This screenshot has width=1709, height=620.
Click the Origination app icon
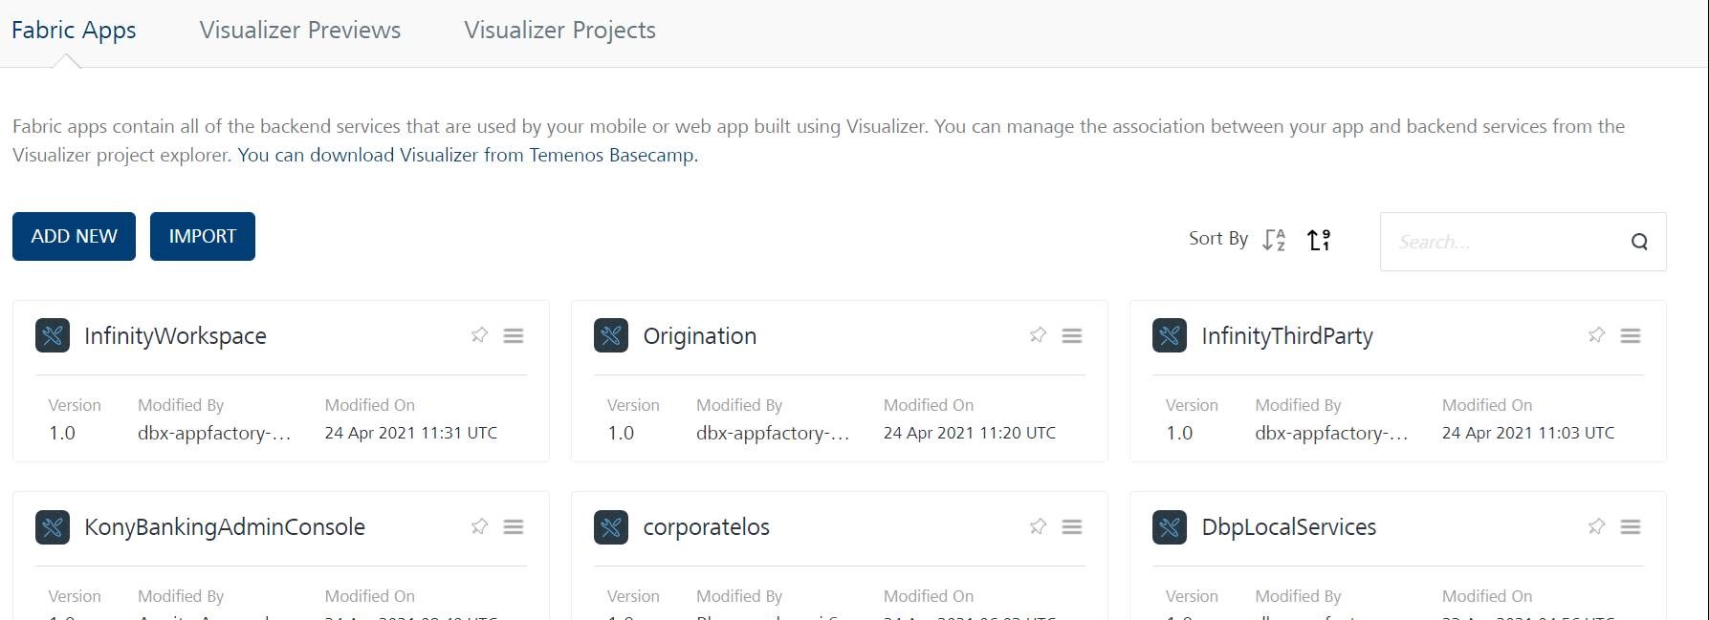[x=611, y=335]
